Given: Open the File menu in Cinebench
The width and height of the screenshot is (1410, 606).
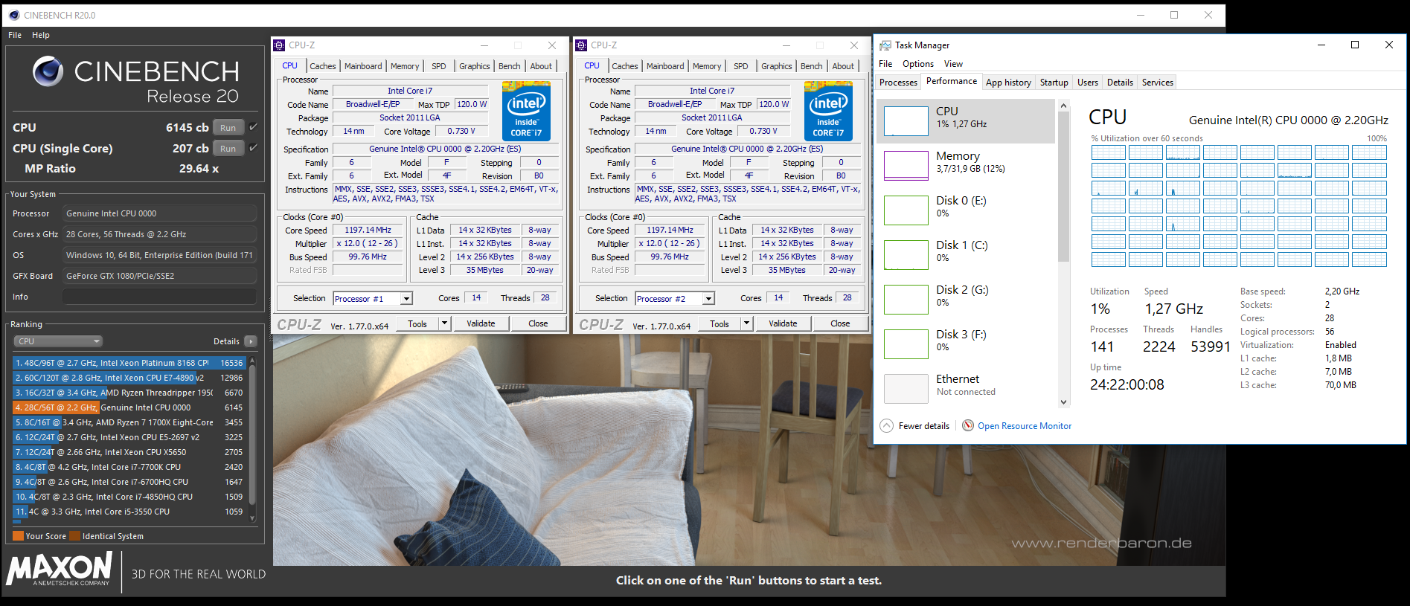Looking at the screenshot, I should tap(15, 35).
